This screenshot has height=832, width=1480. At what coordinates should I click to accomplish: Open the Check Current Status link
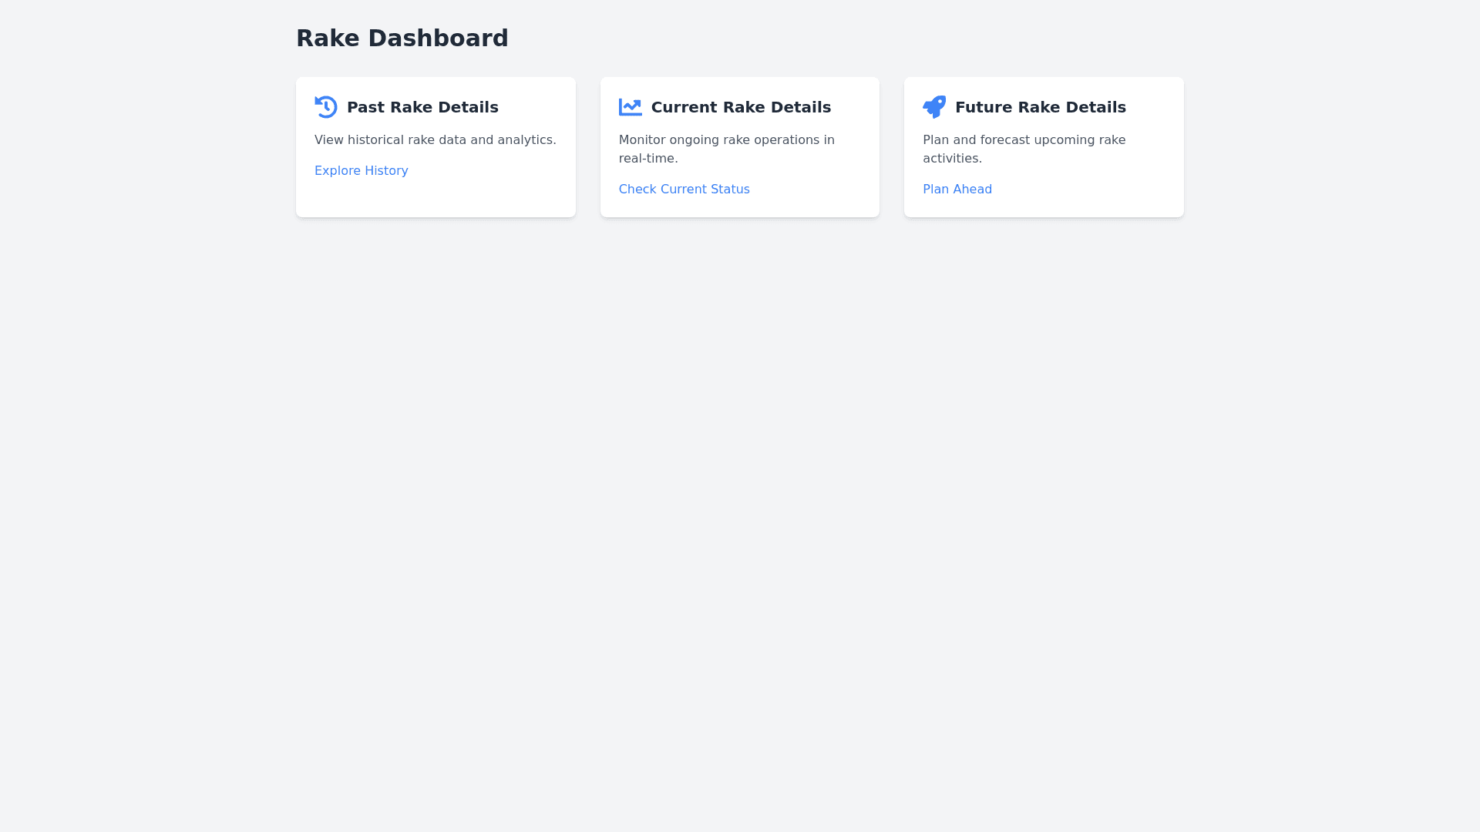pyautogui.click(x=684, y=190)
